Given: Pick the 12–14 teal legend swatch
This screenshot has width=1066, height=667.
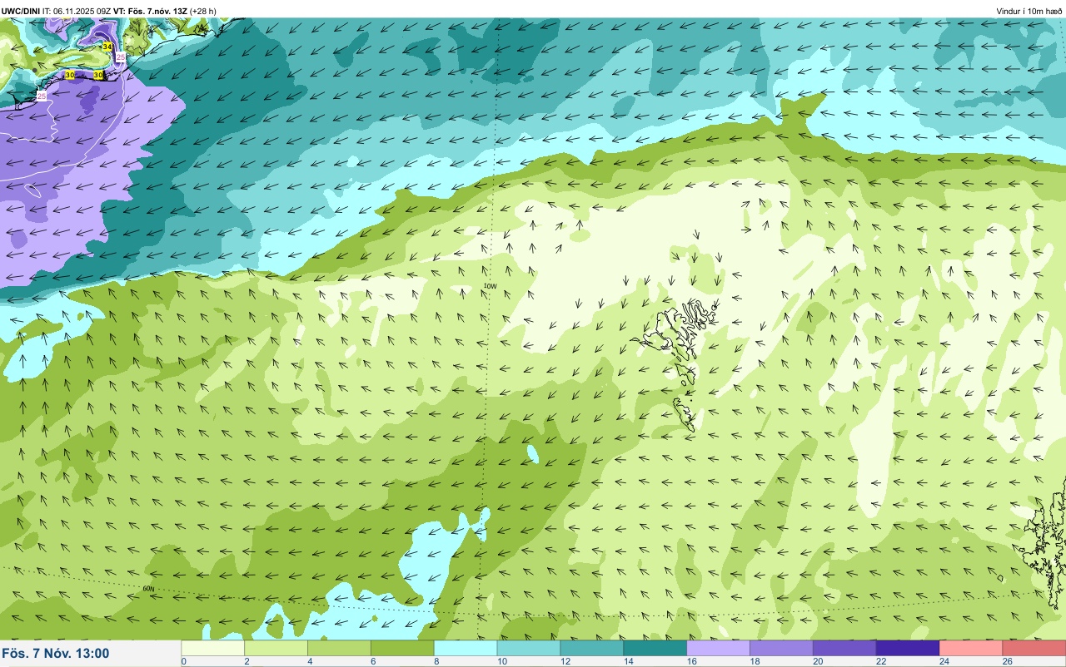Looking at the screenshot, I should click(592, 648).
